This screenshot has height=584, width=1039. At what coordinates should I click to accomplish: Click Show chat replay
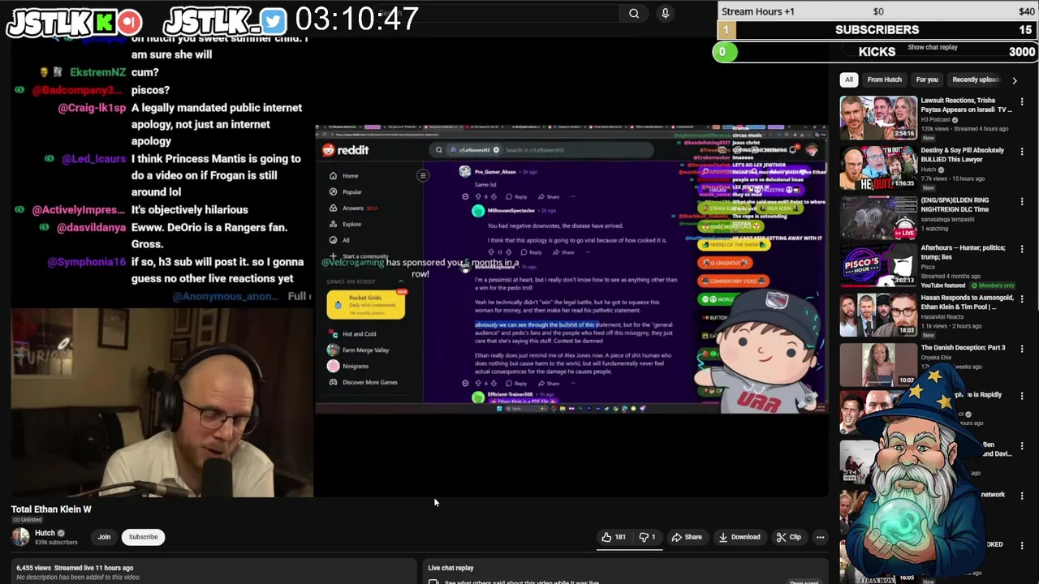pyautogui.click(x=933, y=47)
